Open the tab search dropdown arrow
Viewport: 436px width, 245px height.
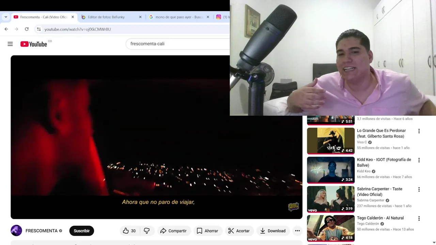(6, 17)
